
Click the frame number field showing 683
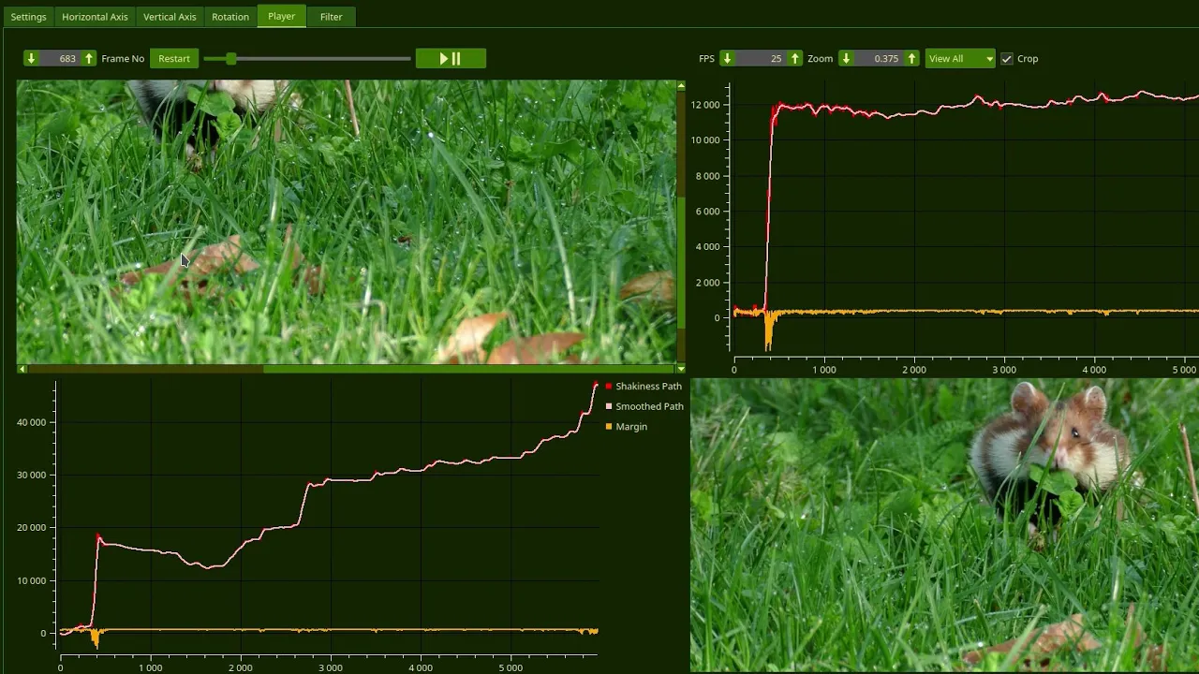click(x=60, y=58)
